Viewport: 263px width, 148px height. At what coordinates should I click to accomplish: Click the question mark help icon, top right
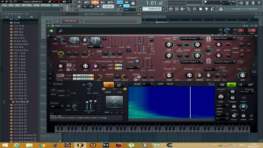click(x=260, y=3)
